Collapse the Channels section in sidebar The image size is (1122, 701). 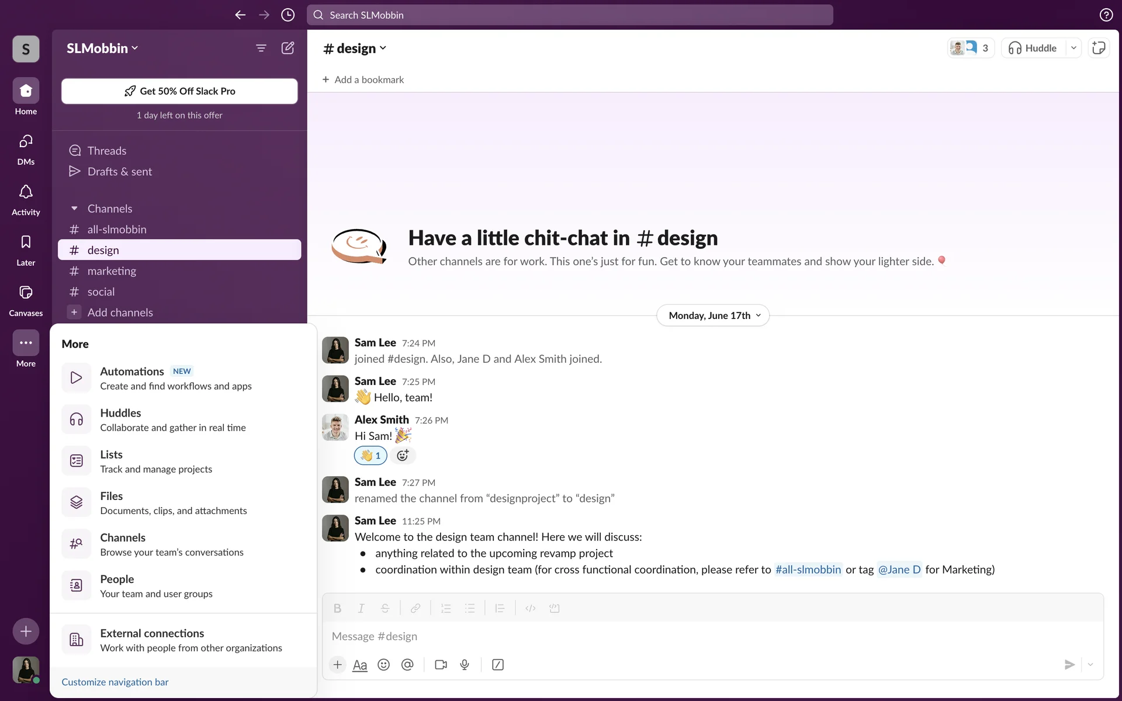coord(74,209)
